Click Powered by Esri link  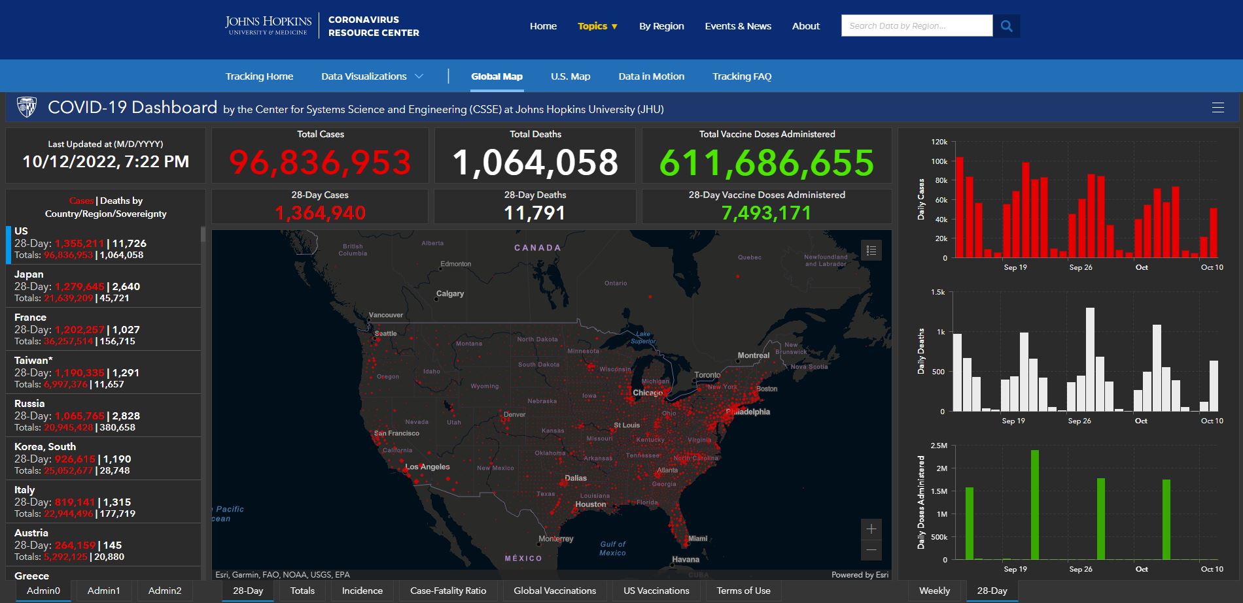coord(860,575)
